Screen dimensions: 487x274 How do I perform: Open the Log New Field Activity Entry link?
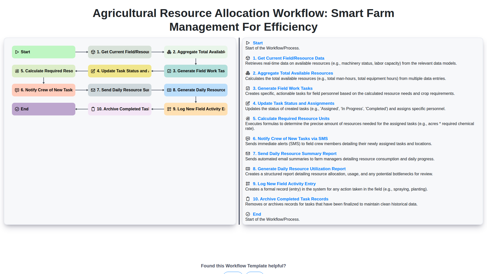point(284,184)
